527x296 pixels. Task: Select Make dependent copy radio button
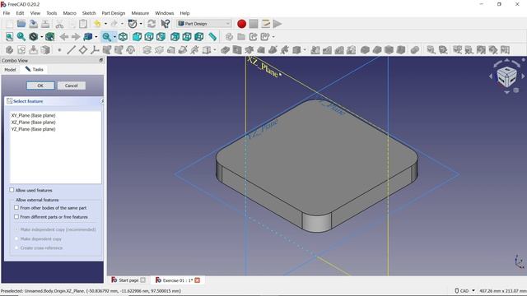coord(16,238)
